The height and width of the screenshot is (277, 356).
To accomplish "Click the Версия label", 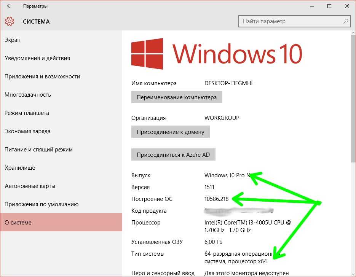I will coord(140,187).
